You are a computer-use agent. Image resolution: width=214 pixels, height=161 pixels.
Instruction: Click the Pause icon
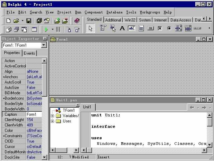[58, 30]
